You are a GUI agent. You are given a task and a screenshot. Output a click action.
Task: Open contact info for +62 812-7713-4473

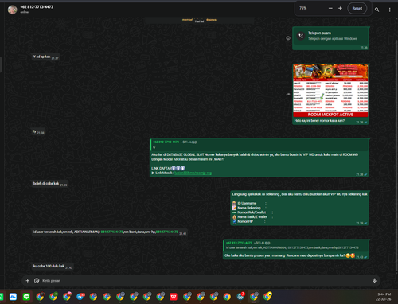(x=37, y=7)
